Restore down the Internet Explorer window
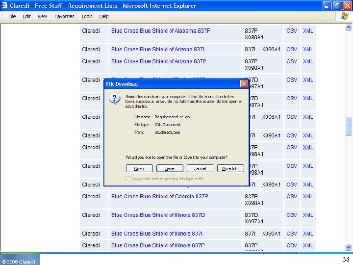This screenshot has height=265, width=353. (337, 5)
